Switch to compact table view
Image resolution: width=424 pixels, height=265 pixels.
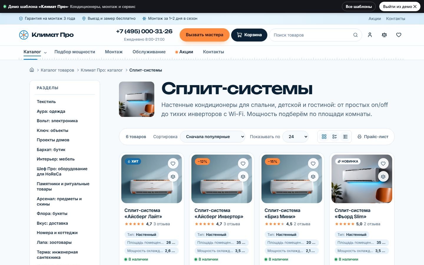(x=345, y=137)
